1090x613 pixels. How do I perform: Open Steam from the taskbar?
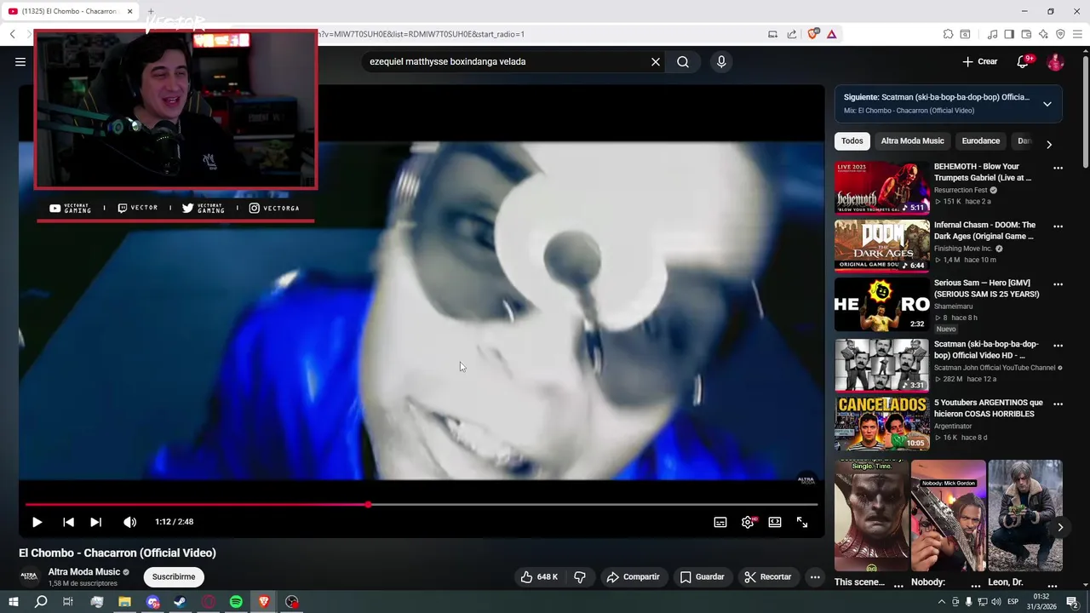pos(180,602)
